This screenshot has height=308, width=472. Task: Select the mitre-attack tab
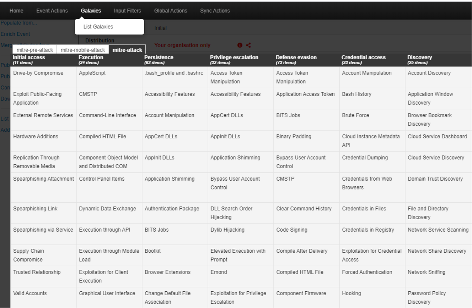[127, 50]
